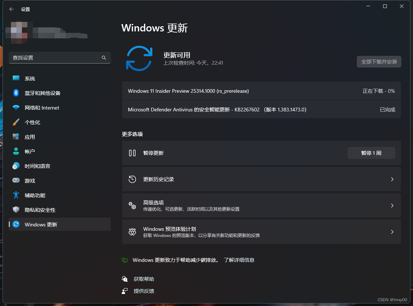Maximize the Settings window
The height and width of the screenshot is (306, 413).
pyautogui.click(x=385, y=6)
